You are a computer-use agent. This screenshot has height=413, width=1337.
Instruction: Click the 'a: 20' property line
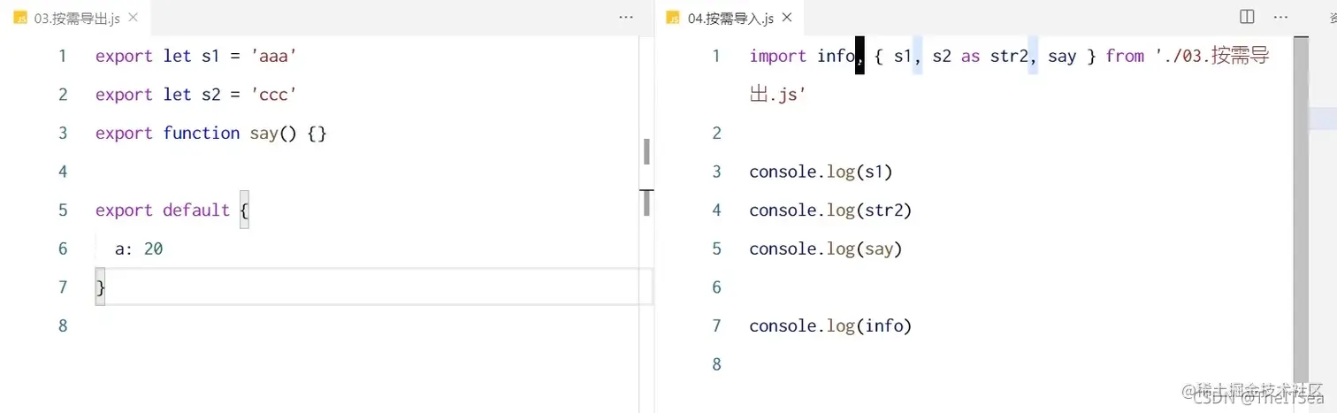coord(139,249)
